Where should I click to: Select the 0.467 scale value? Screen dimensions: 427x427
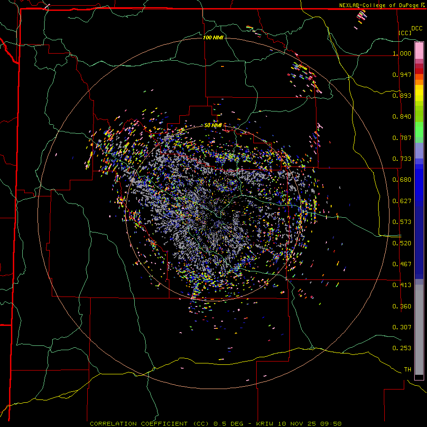click(x=402, y=264)
